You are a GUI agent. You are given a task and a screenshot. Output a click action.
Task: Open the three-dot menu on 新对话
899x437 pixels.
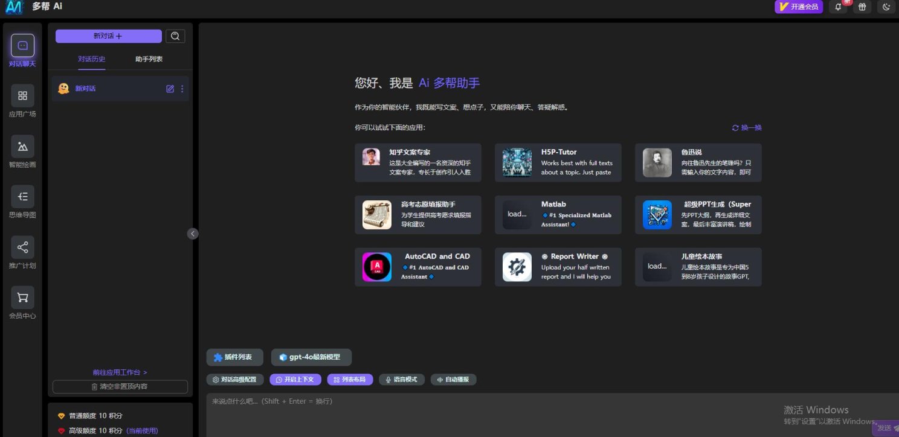pos(182,88)
